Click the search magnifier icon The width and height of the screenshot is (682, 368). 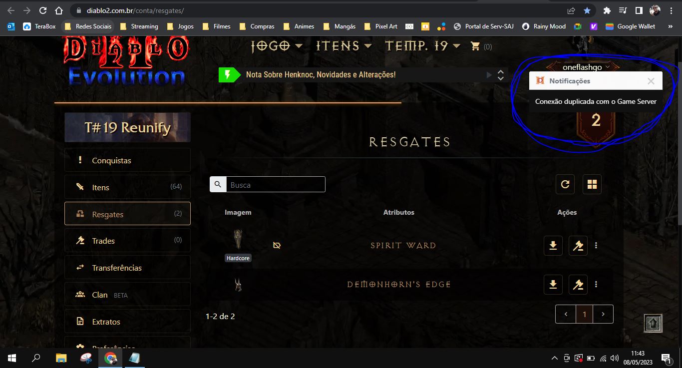[218, 184]
